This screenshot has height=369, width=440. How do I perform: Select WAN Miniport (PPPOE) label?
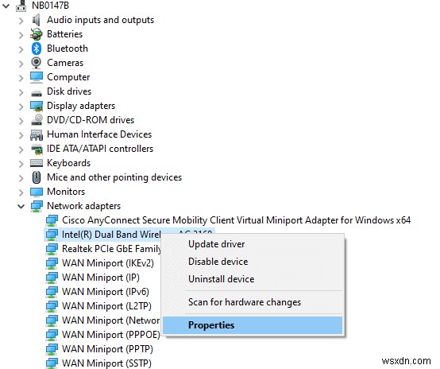(111, 335)
